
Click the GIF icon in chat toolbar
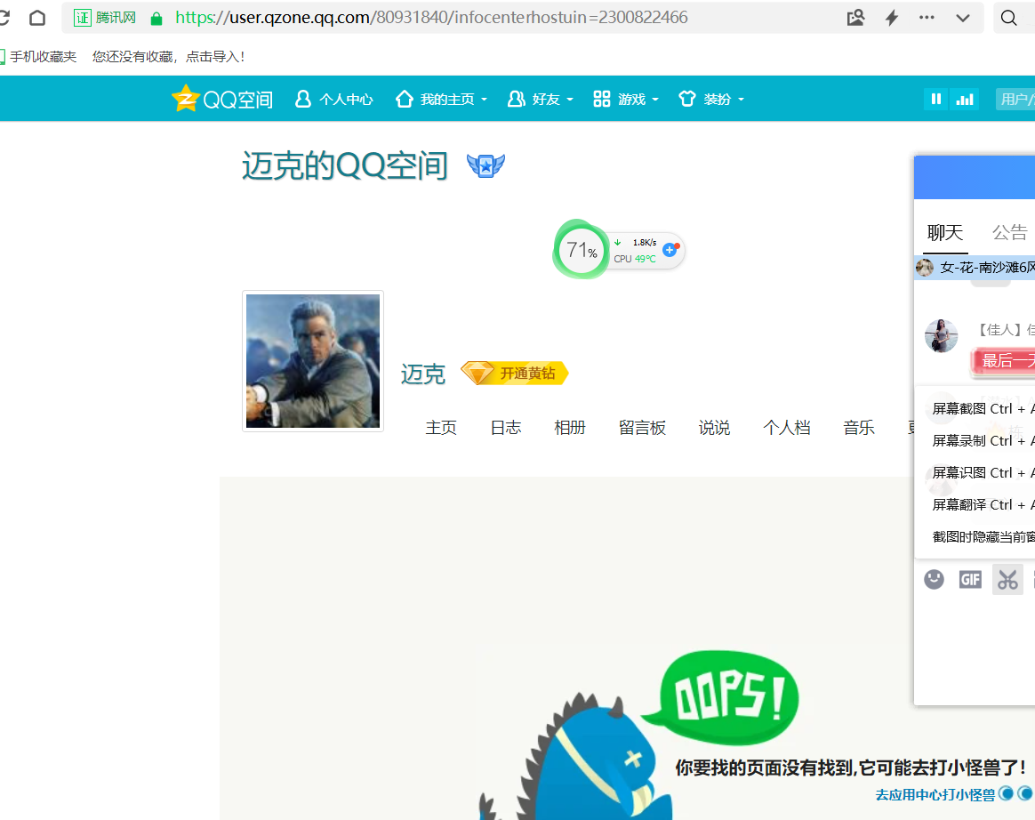(970, 580)
